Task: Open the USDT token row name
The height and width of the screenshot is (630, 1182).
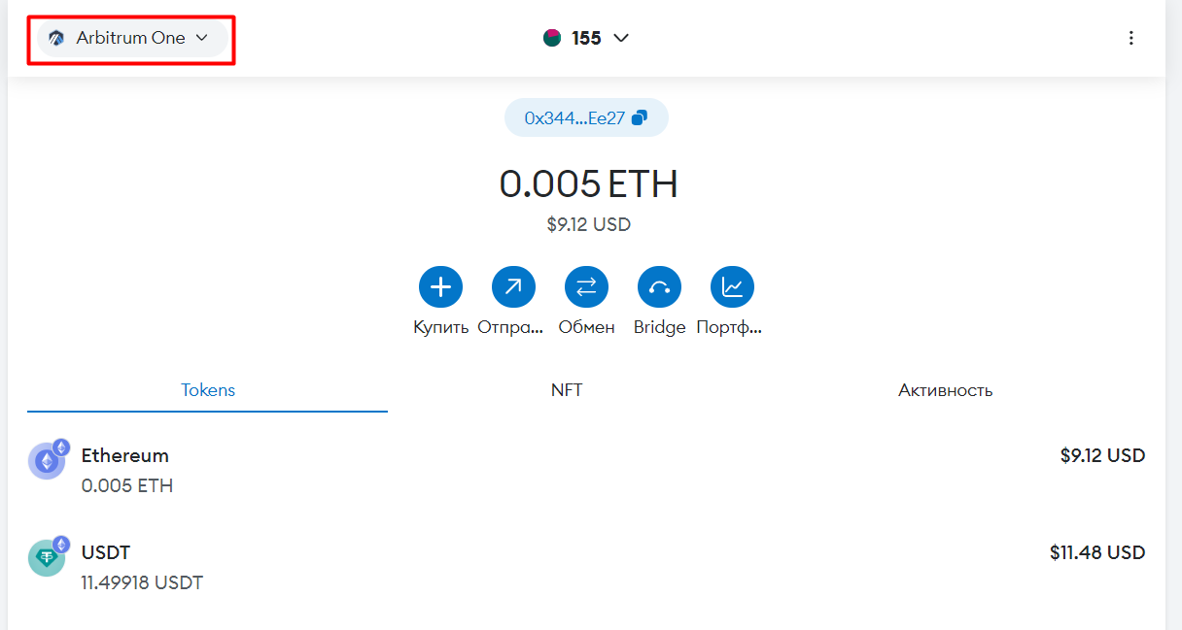Action: [106, 552]
